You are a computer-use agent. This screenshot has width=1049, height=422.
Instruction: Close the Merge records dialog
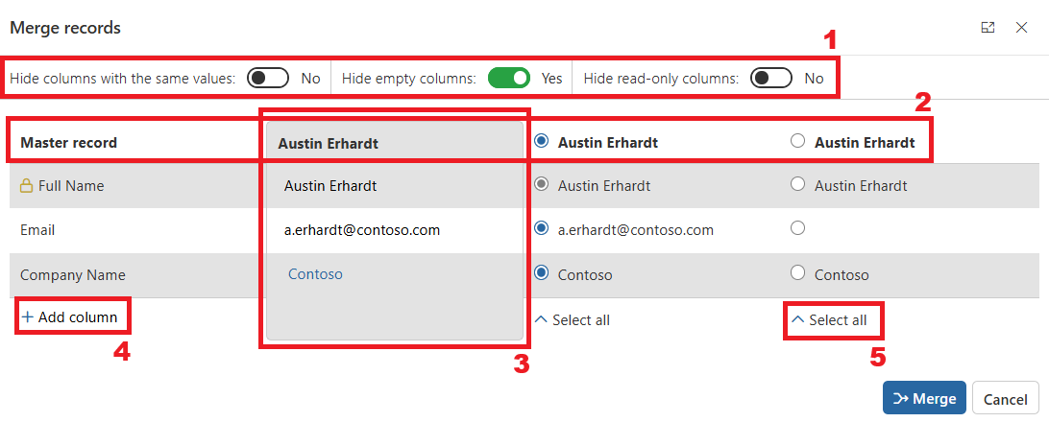(1021, 28)
